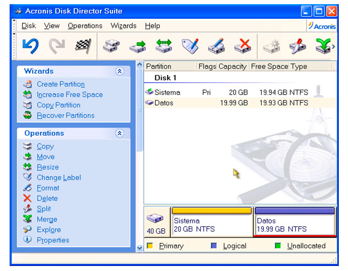348x271 pixels.
Task: Select the Datos partition row
Action: pos(240,103)
